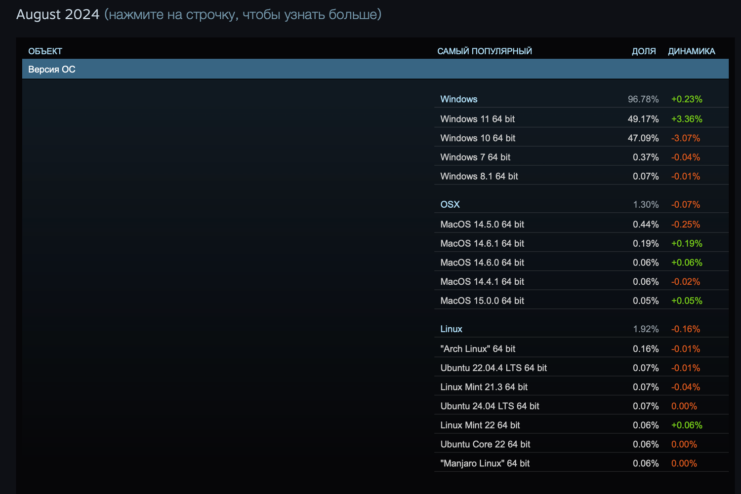Select the "Ubuntu Core 22 64 bit" row name
This screenshot has height=494, width=741.
(x=485, y=445)
